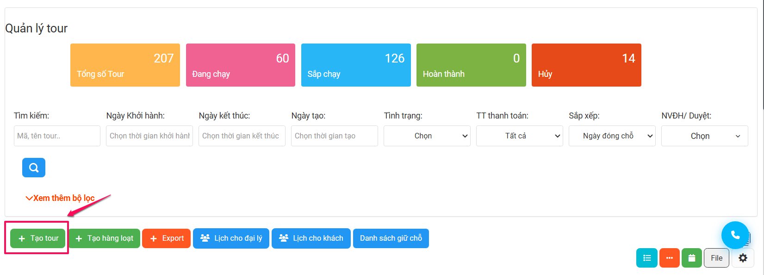
Task: Open the TT thanh toán dropdown
Action: pos(520,136)
